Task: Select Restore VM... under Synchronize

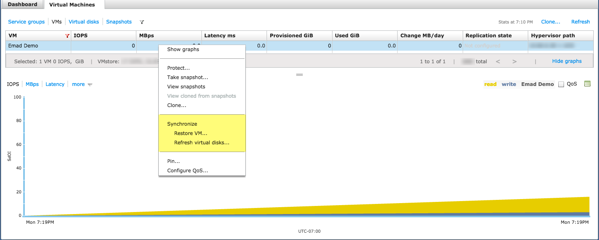Action: click(x=190, y=133)
